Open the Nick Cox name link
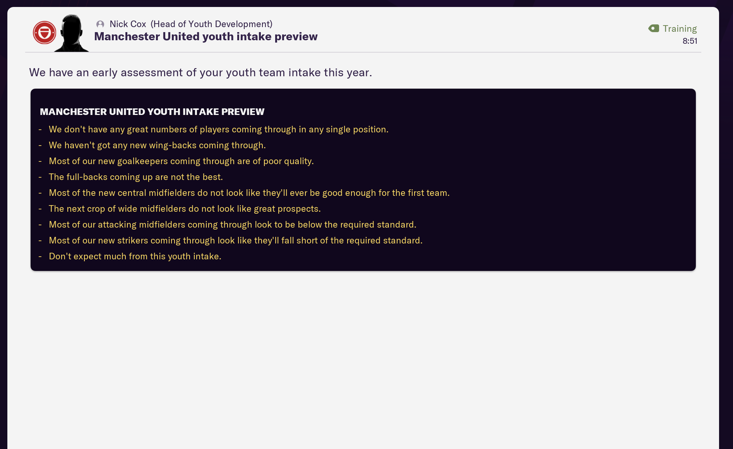This screenshot has width=733, height=449. pyautogui.click(x=128, y=24)
